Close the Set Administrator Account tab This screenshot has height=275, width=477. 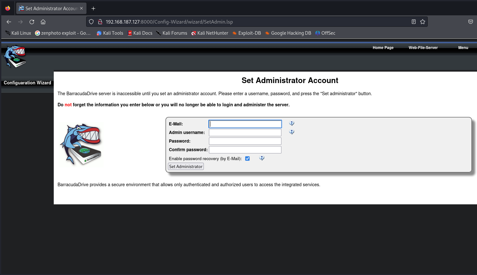pos(81,9)
